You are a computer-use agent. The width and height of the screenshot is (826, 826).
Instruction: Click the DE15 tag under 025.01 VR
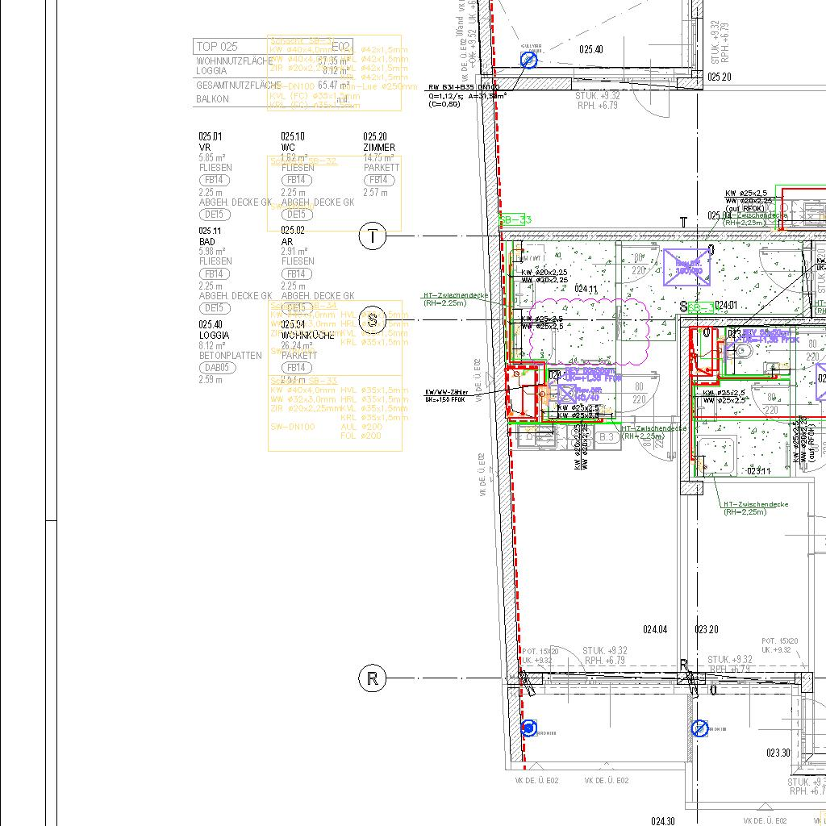214,215
